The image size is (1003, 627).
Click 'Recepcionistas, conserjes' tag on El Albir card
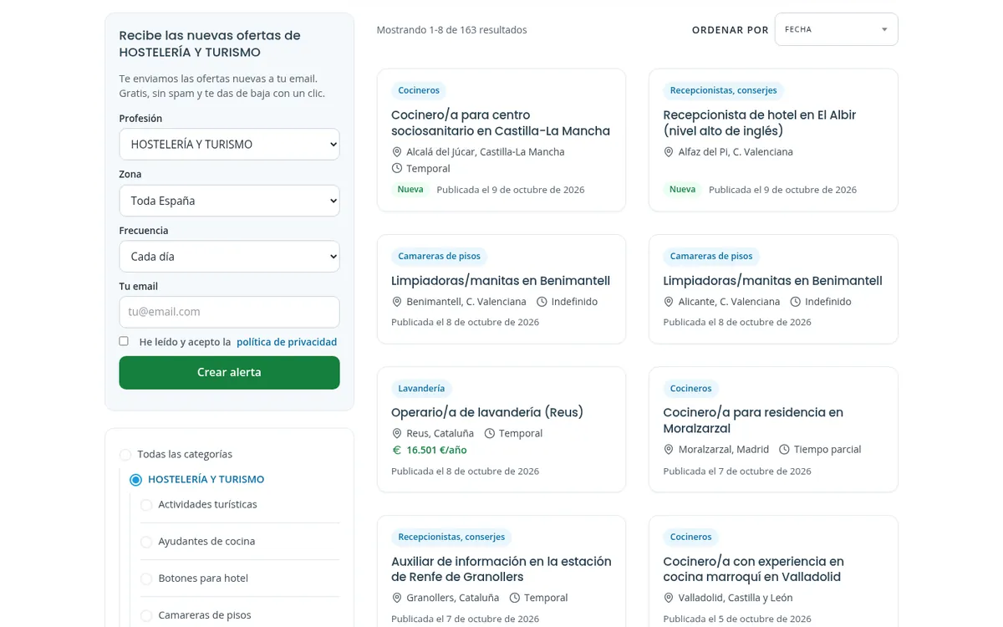[723, 90]
